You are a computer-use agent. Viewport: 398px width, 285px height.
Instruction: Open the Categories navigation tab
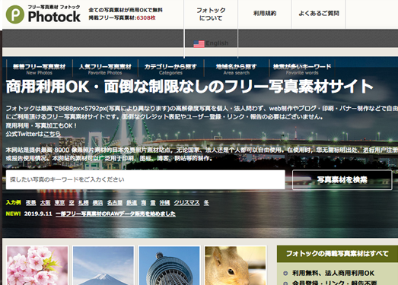click(170, 69)
